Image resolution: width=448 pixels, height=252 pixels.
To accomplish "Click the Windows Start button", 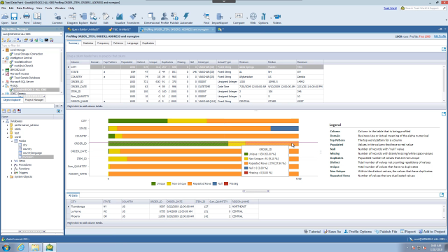I will point(6,247).
